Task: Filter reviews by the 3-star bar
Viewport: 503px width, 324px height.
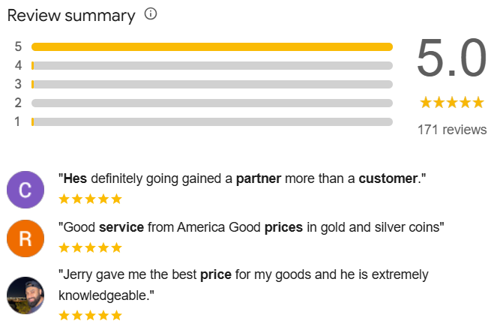Action: click(x=212, y=84)
